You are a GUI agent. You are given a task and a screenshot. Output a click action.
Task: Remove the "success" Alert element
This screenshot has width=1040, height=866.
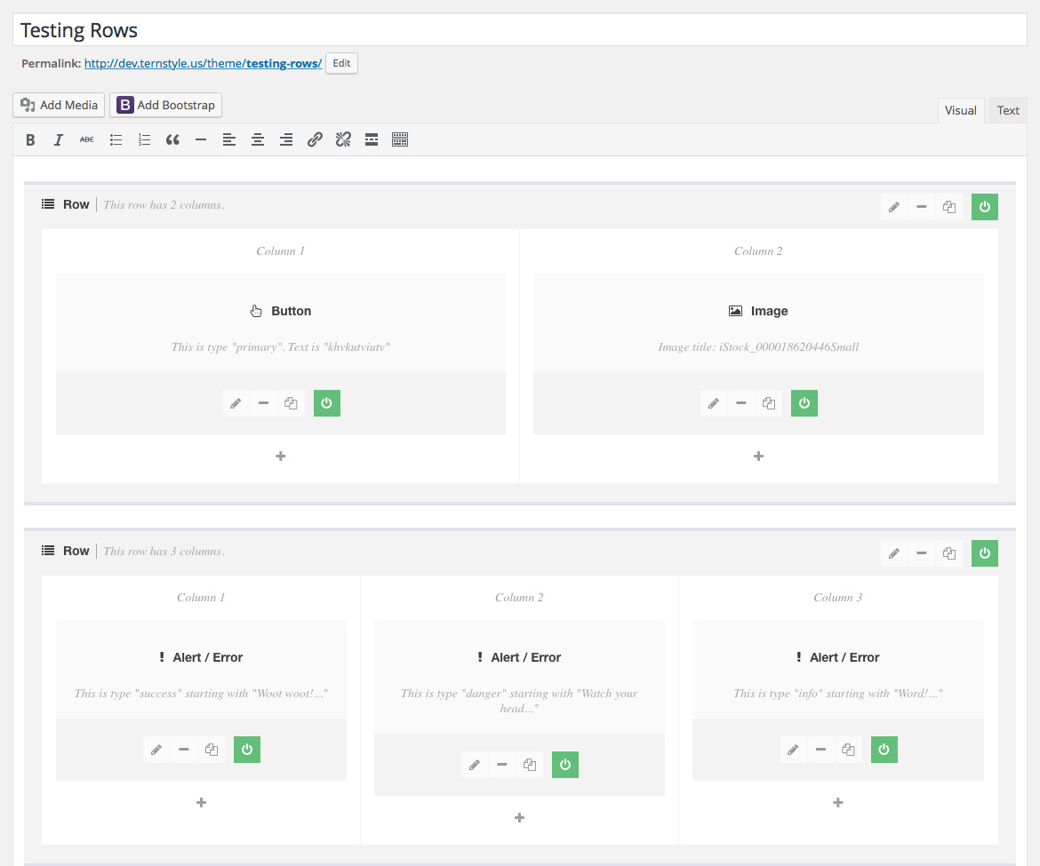click(184, 750)
